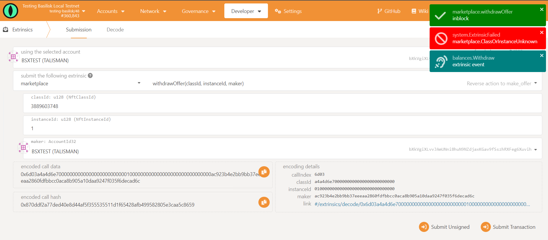Open the extrinsics decode link
The height and width of the screenshot is (240, 548).
point(422,204)
